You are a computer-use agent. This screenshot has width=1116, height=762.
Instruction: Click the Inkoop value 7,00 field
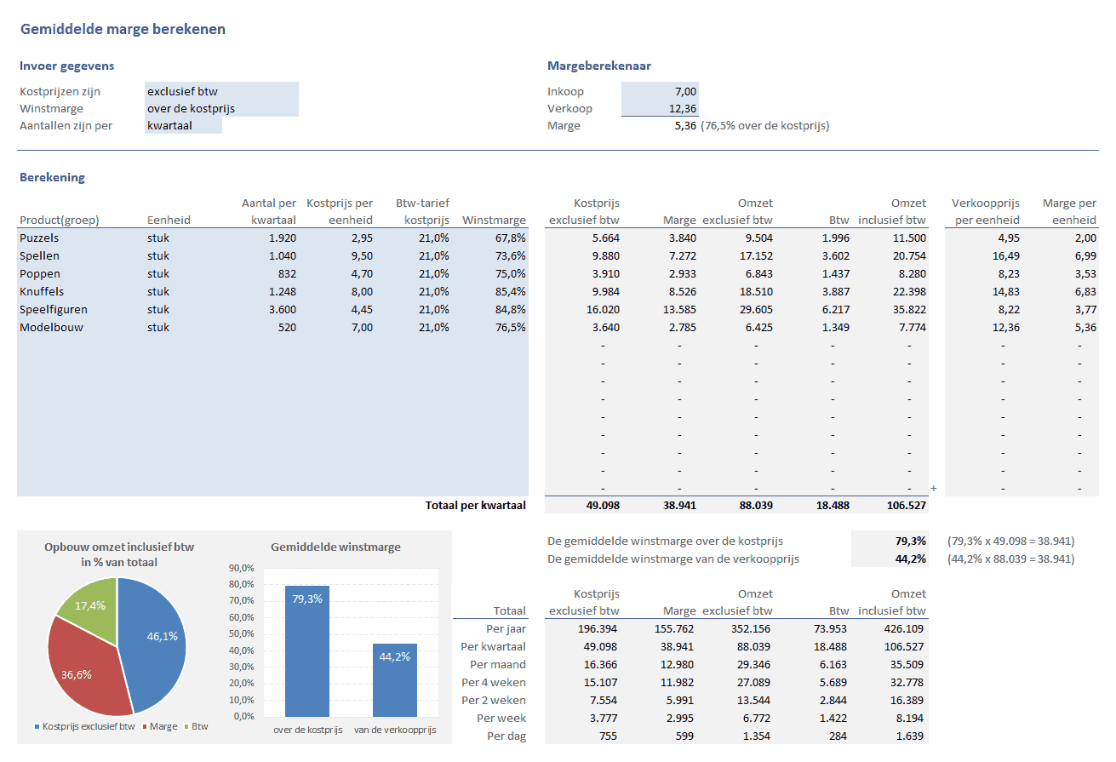(x=660, y=91)
